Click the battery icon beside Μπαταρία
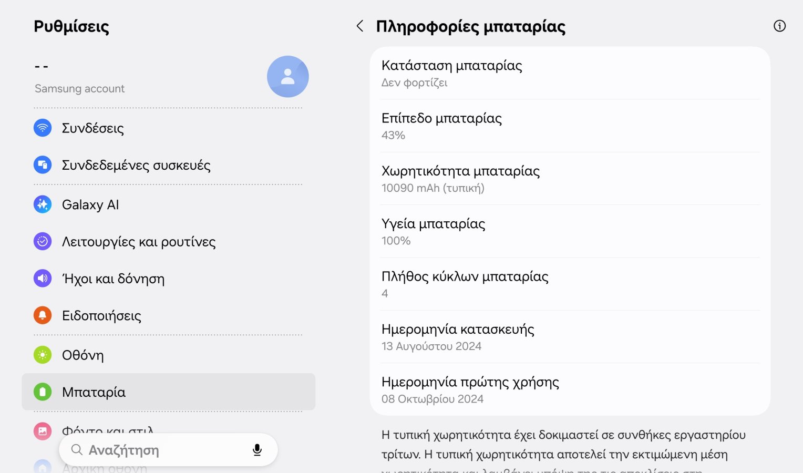The height and width of the screenshot is (473, 803). point(43,392)
